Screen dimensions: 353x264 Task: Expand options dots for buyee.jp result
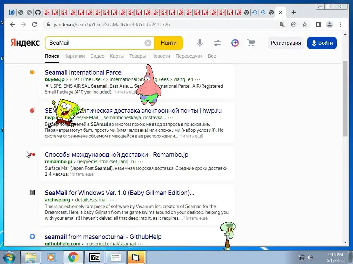198,80
